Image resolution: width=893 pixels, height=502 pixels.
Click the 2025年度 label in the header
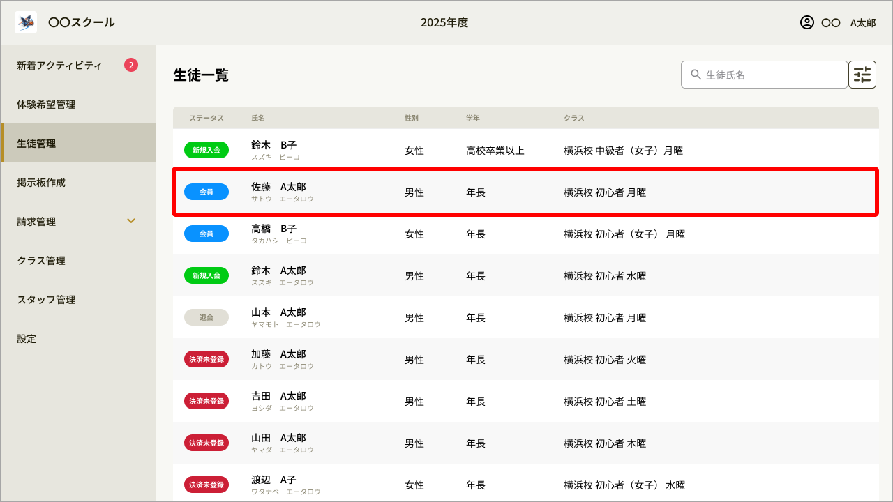[x=446, y=22]
